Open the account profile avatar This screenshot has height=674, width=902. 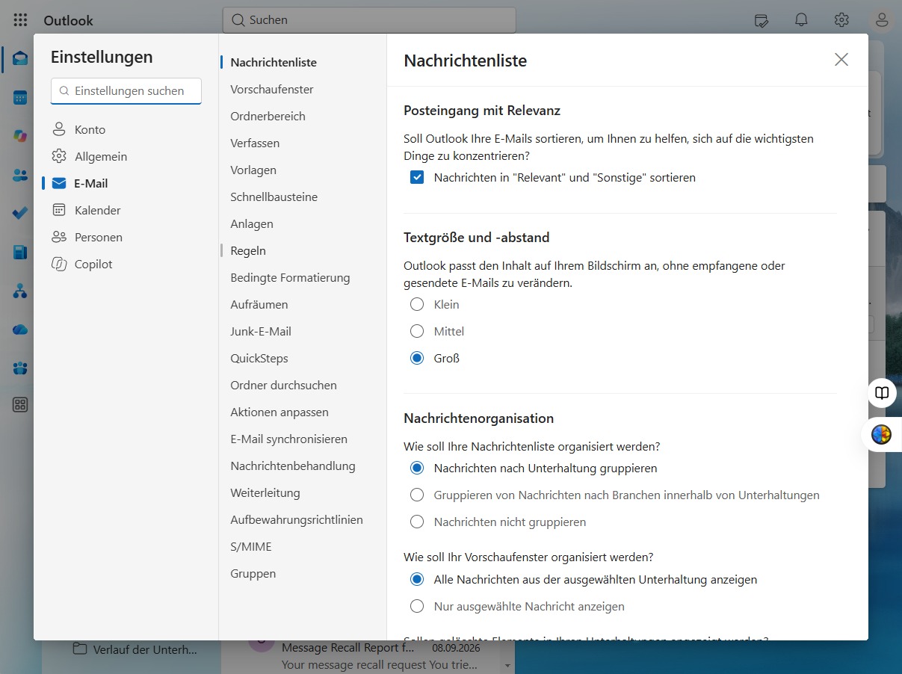click(x=882, y=20)
